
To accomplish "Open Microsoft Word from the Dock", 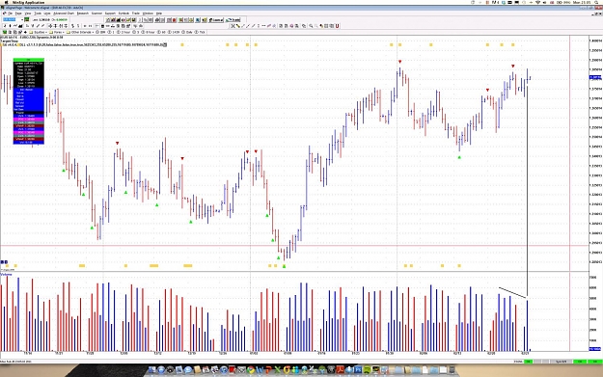I will (x=260, y=370).
